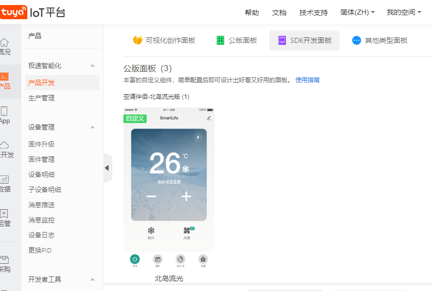
Task: Click the Tuya logo
Action: pos(14,13)
